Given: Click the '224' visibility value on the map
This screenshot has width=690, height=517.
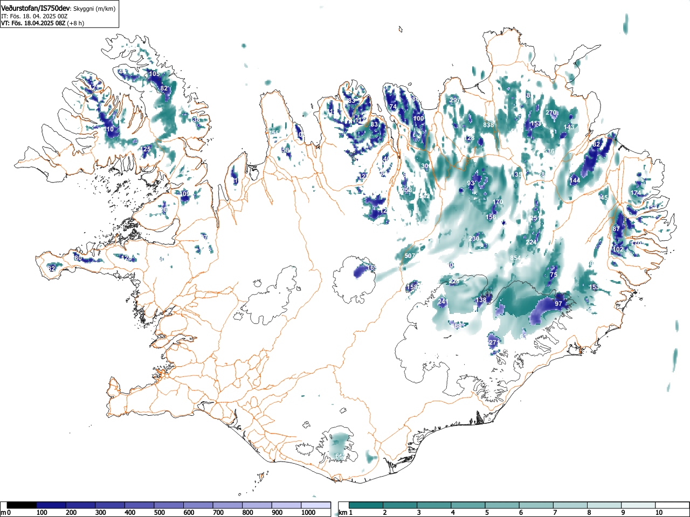Looking at the screenshot, I should (532, 242).
